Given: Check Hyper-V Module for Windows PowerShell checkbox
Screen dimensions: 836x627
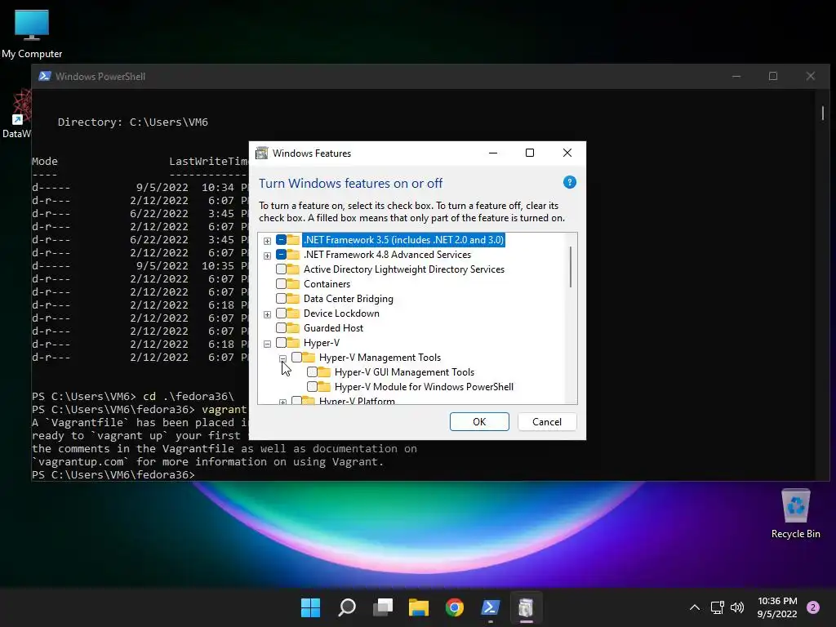Looking at the screenshot, I should [x=312, y=386].
